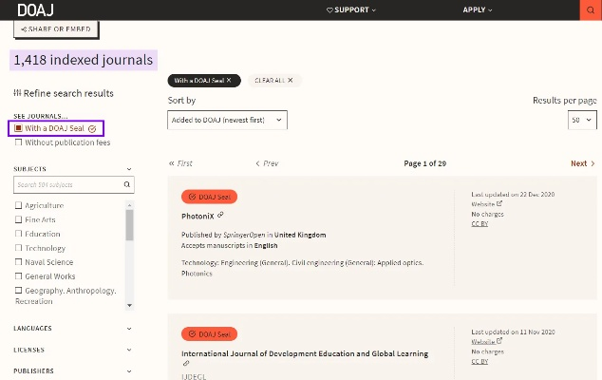Open the results per page dropdown
The width and height of the screenshot is (602, 380).
pyautogui.click(x=582, y=120)
